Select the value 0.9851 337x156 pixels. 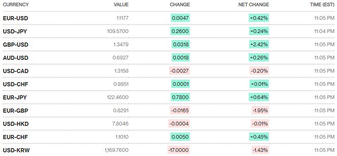121,84
